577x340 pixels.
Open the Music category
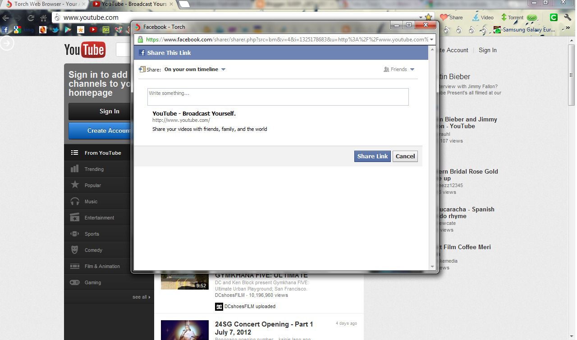[x=97, y=201]
